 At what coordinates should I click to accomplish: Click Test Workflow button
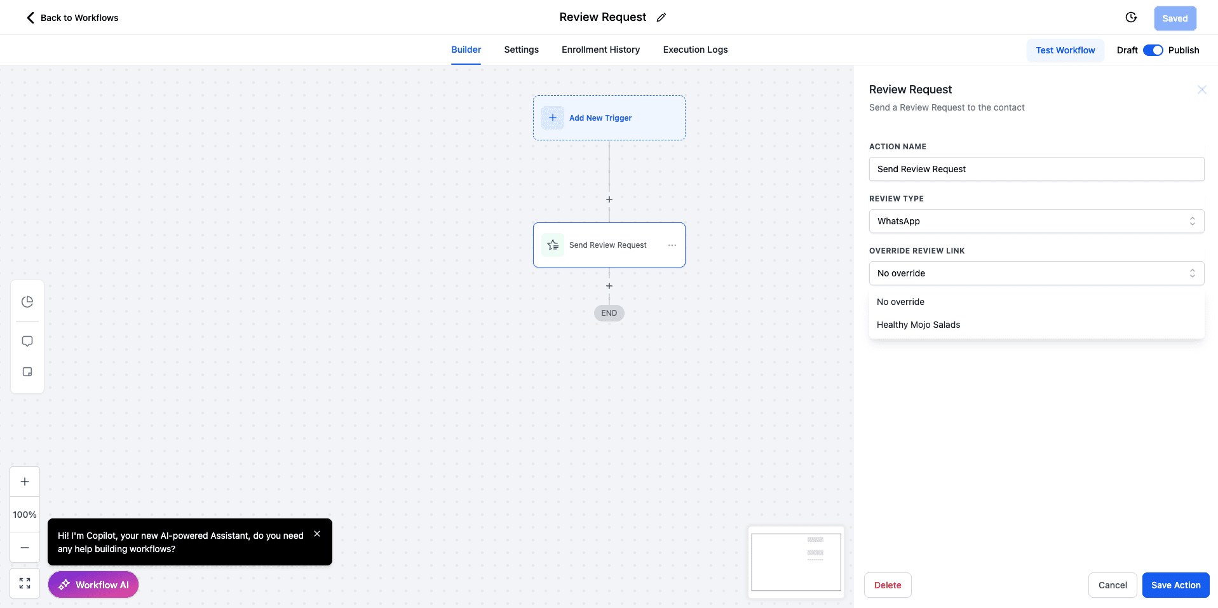click(x=1066, y=50)
